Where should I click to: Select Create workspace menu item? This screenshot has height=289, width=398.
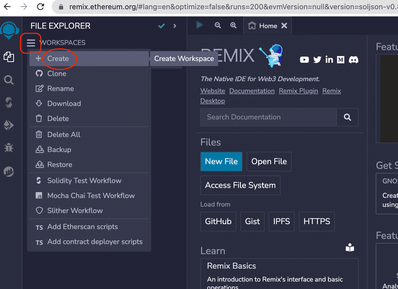click(x=89, y=59)
